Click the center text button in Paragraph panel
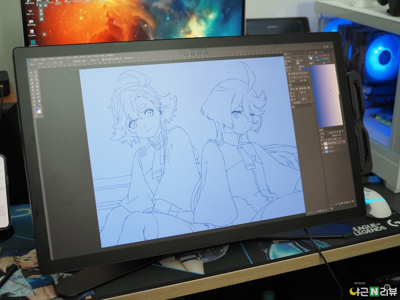The width and height of the screenshot is (400, 300). pos(294,89)
